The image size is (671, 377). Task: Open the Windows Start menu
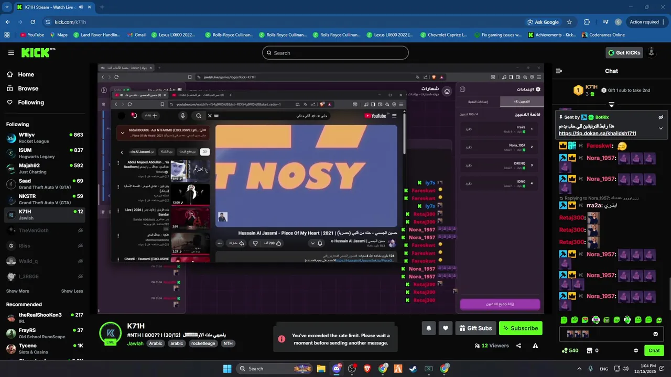227,369
